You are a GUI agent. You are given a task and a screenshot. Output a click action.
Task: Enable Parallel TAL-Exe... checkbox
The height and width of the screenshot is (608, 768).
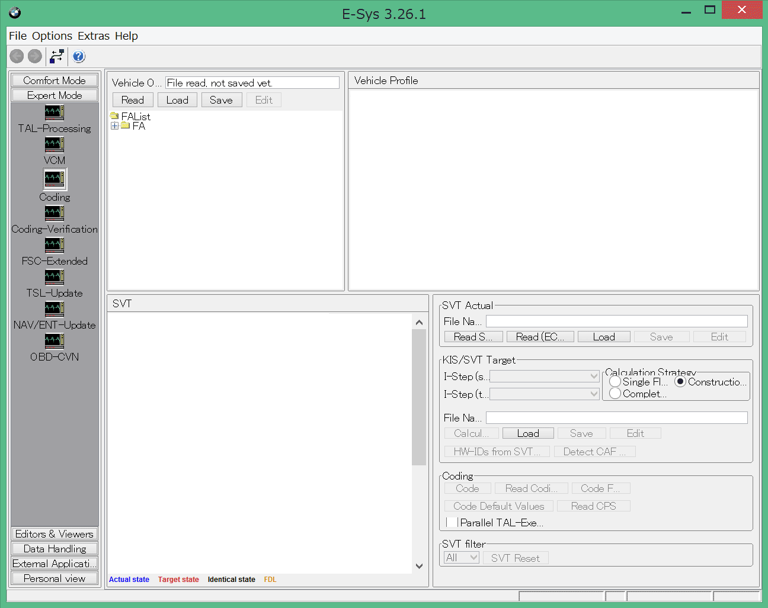452,522
